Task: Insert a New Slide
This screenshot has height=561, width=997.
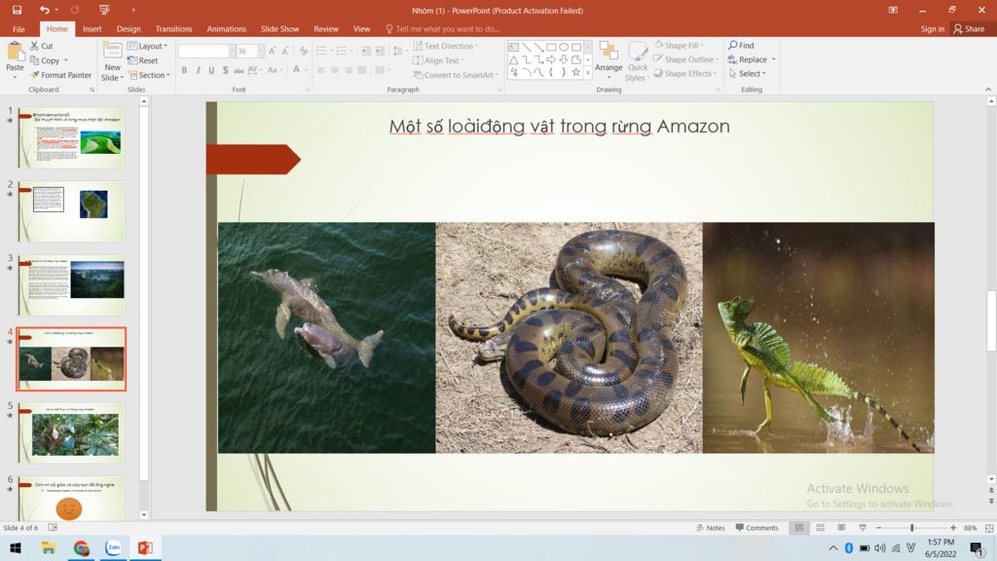Action: click(x=113, y=61)
